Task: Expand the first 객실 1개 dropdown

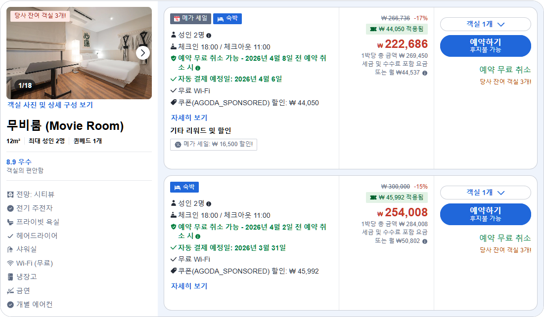Action: click(485, 25)
